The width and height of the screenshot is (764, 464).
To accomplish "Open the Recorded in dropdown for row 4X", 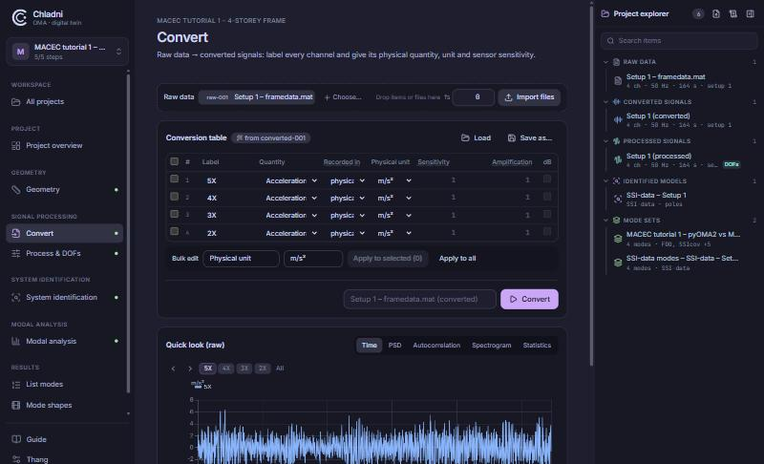I will (347, 199).
